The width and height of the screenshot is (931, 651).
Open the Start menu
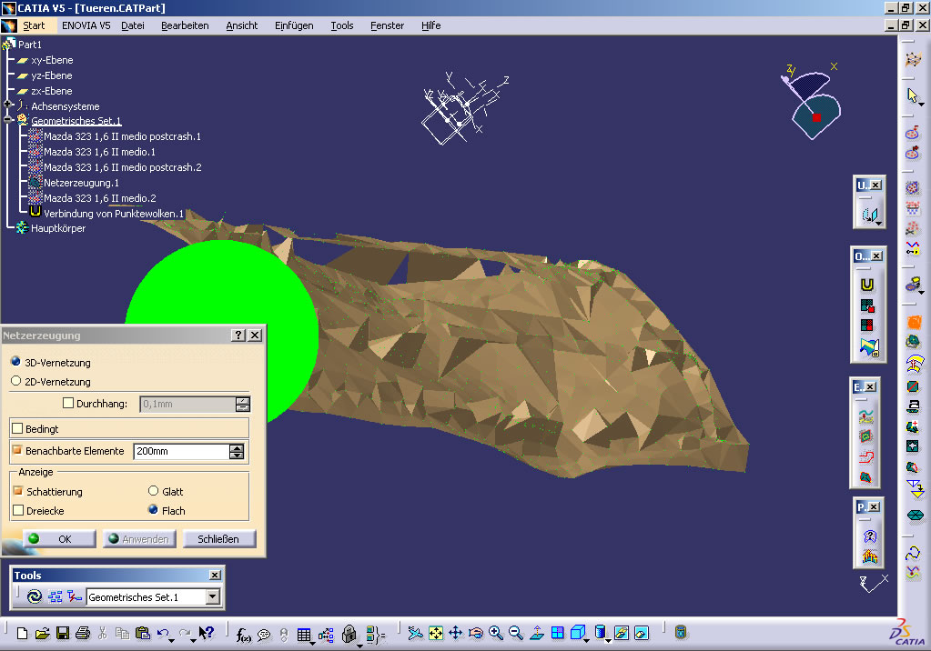pos(34,25)
